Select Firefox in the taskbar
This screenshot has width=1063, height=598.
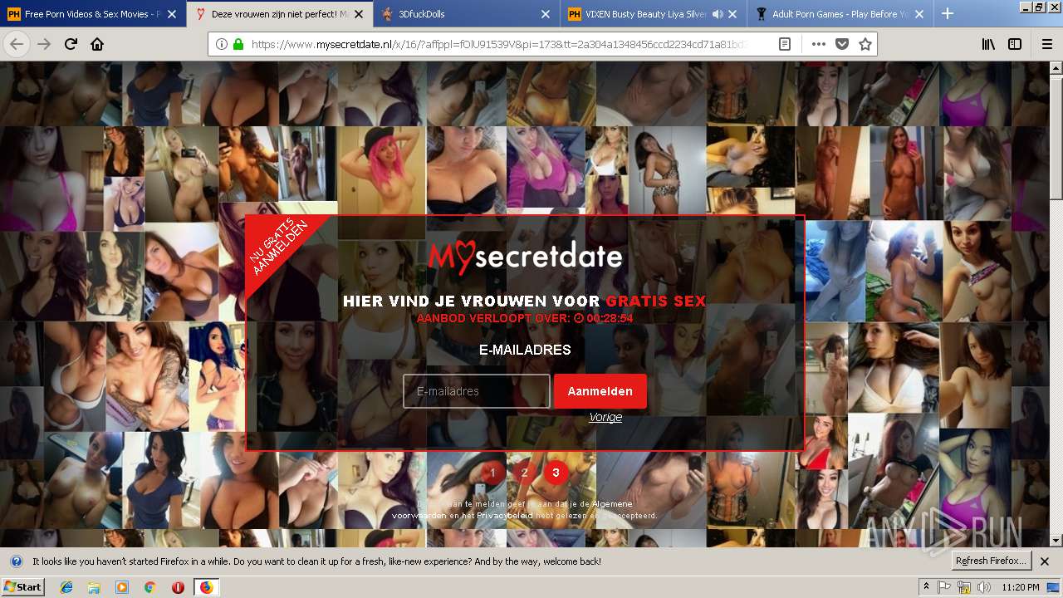click(206, 587)
